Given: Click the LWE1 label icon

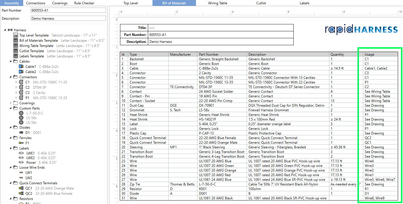Looking at the screenshot, I should click(x=21, y=153).
